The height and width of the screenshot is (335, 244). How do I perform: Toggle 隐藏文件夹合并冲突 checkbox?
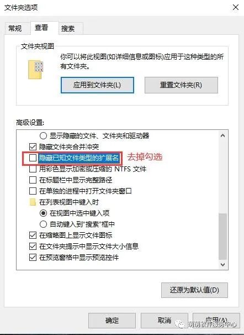pyautogui.click(x=33, y=147)
